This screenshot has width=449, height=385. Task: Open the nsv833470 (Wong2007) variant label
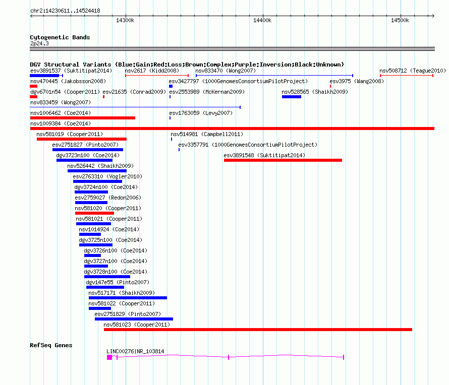pos(226,71)
